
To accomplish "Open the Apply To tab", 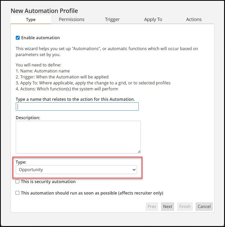I will [153, 19].
